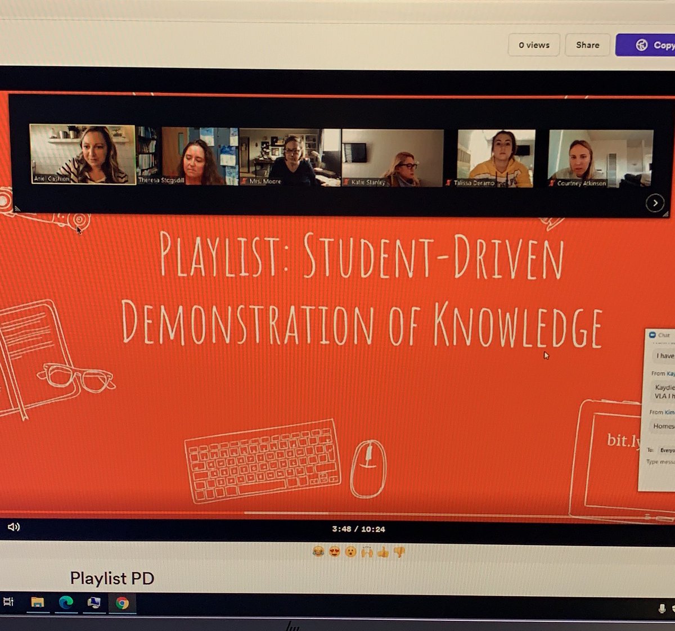Click the 3:48 / 10:24 timestamp
The image size is (675, 631).
(x=358, y=529)
